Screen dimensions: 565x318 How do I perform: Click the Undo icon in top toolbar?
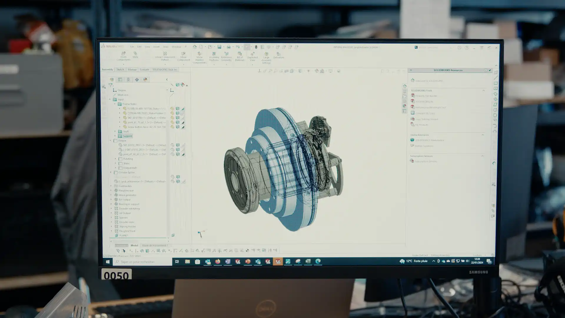click(237, 47)
